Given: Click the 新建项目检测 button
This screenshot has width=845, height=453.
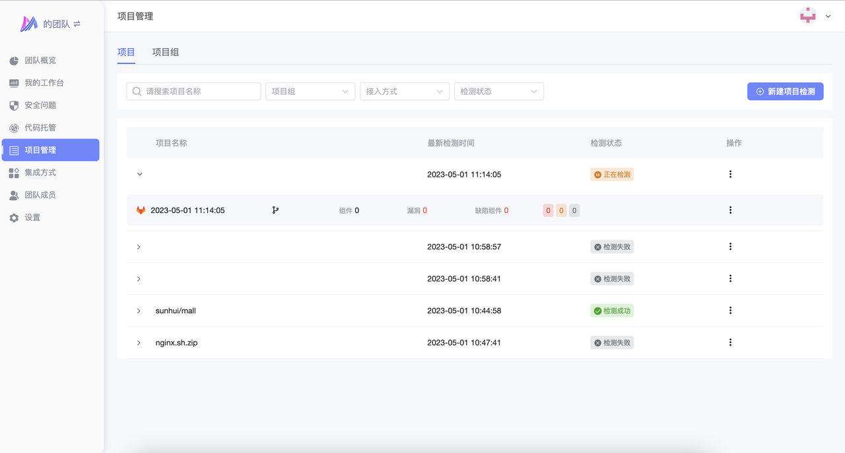Looking at the screenshot, I should [x=785, y=92].
